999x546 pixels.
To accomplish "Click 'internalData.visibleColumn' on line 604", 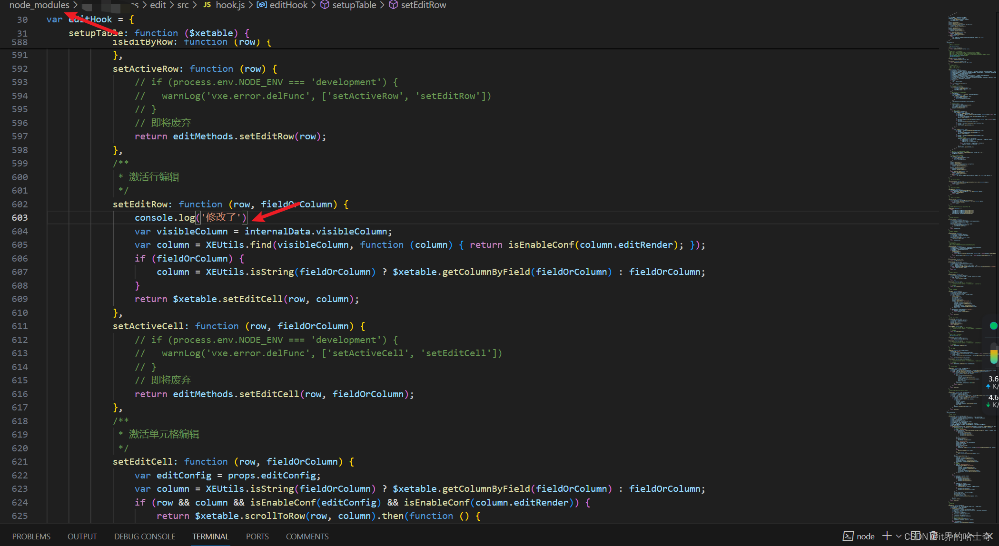I will (x=316, y=231).
